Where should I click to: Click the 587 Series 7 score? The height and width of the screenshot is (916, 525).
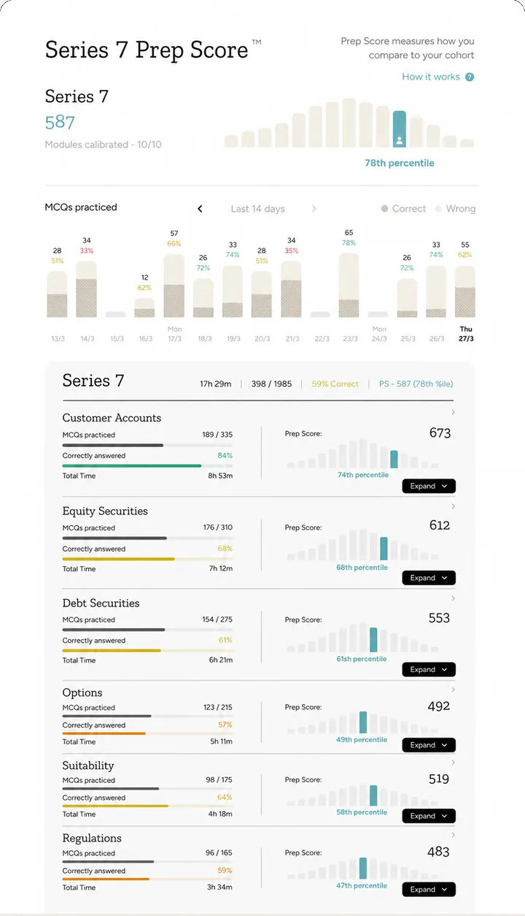tap(60, 122)
